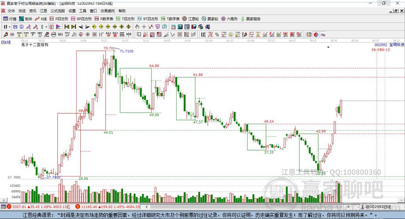Open the calendar icon showing 21

click(173, 27)
